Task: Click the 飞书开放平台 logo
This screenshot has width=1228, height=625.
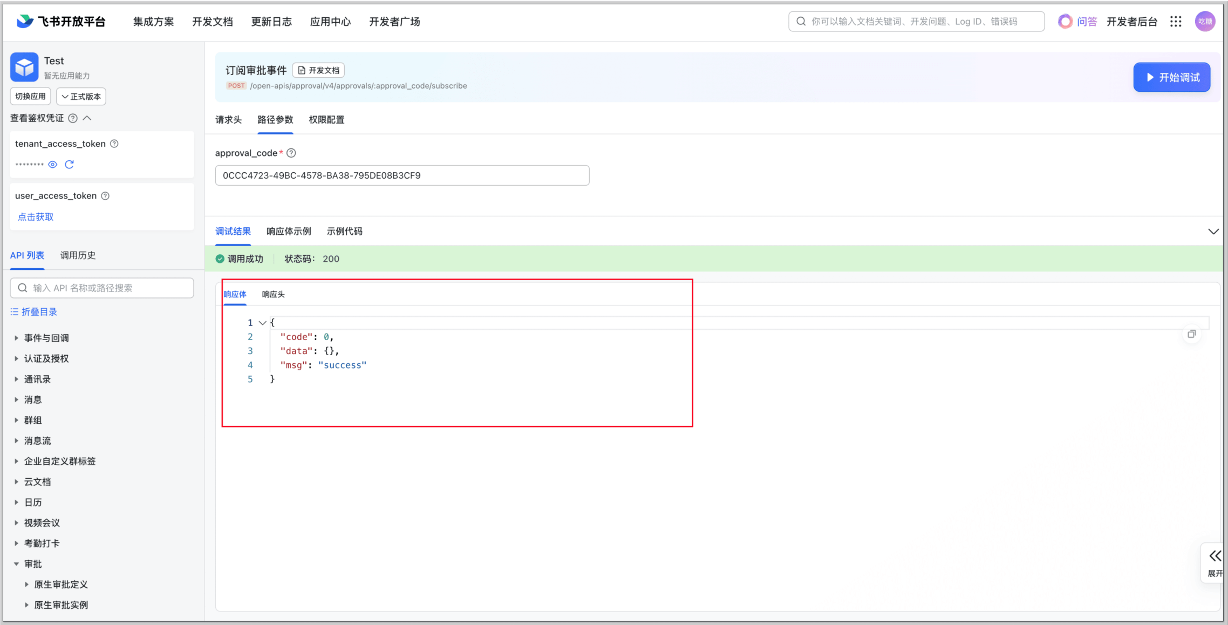Action: [61, 22]
